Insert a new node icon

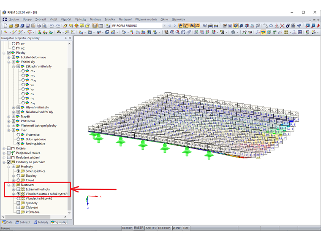pyautogui.click(x=5, y=32)
